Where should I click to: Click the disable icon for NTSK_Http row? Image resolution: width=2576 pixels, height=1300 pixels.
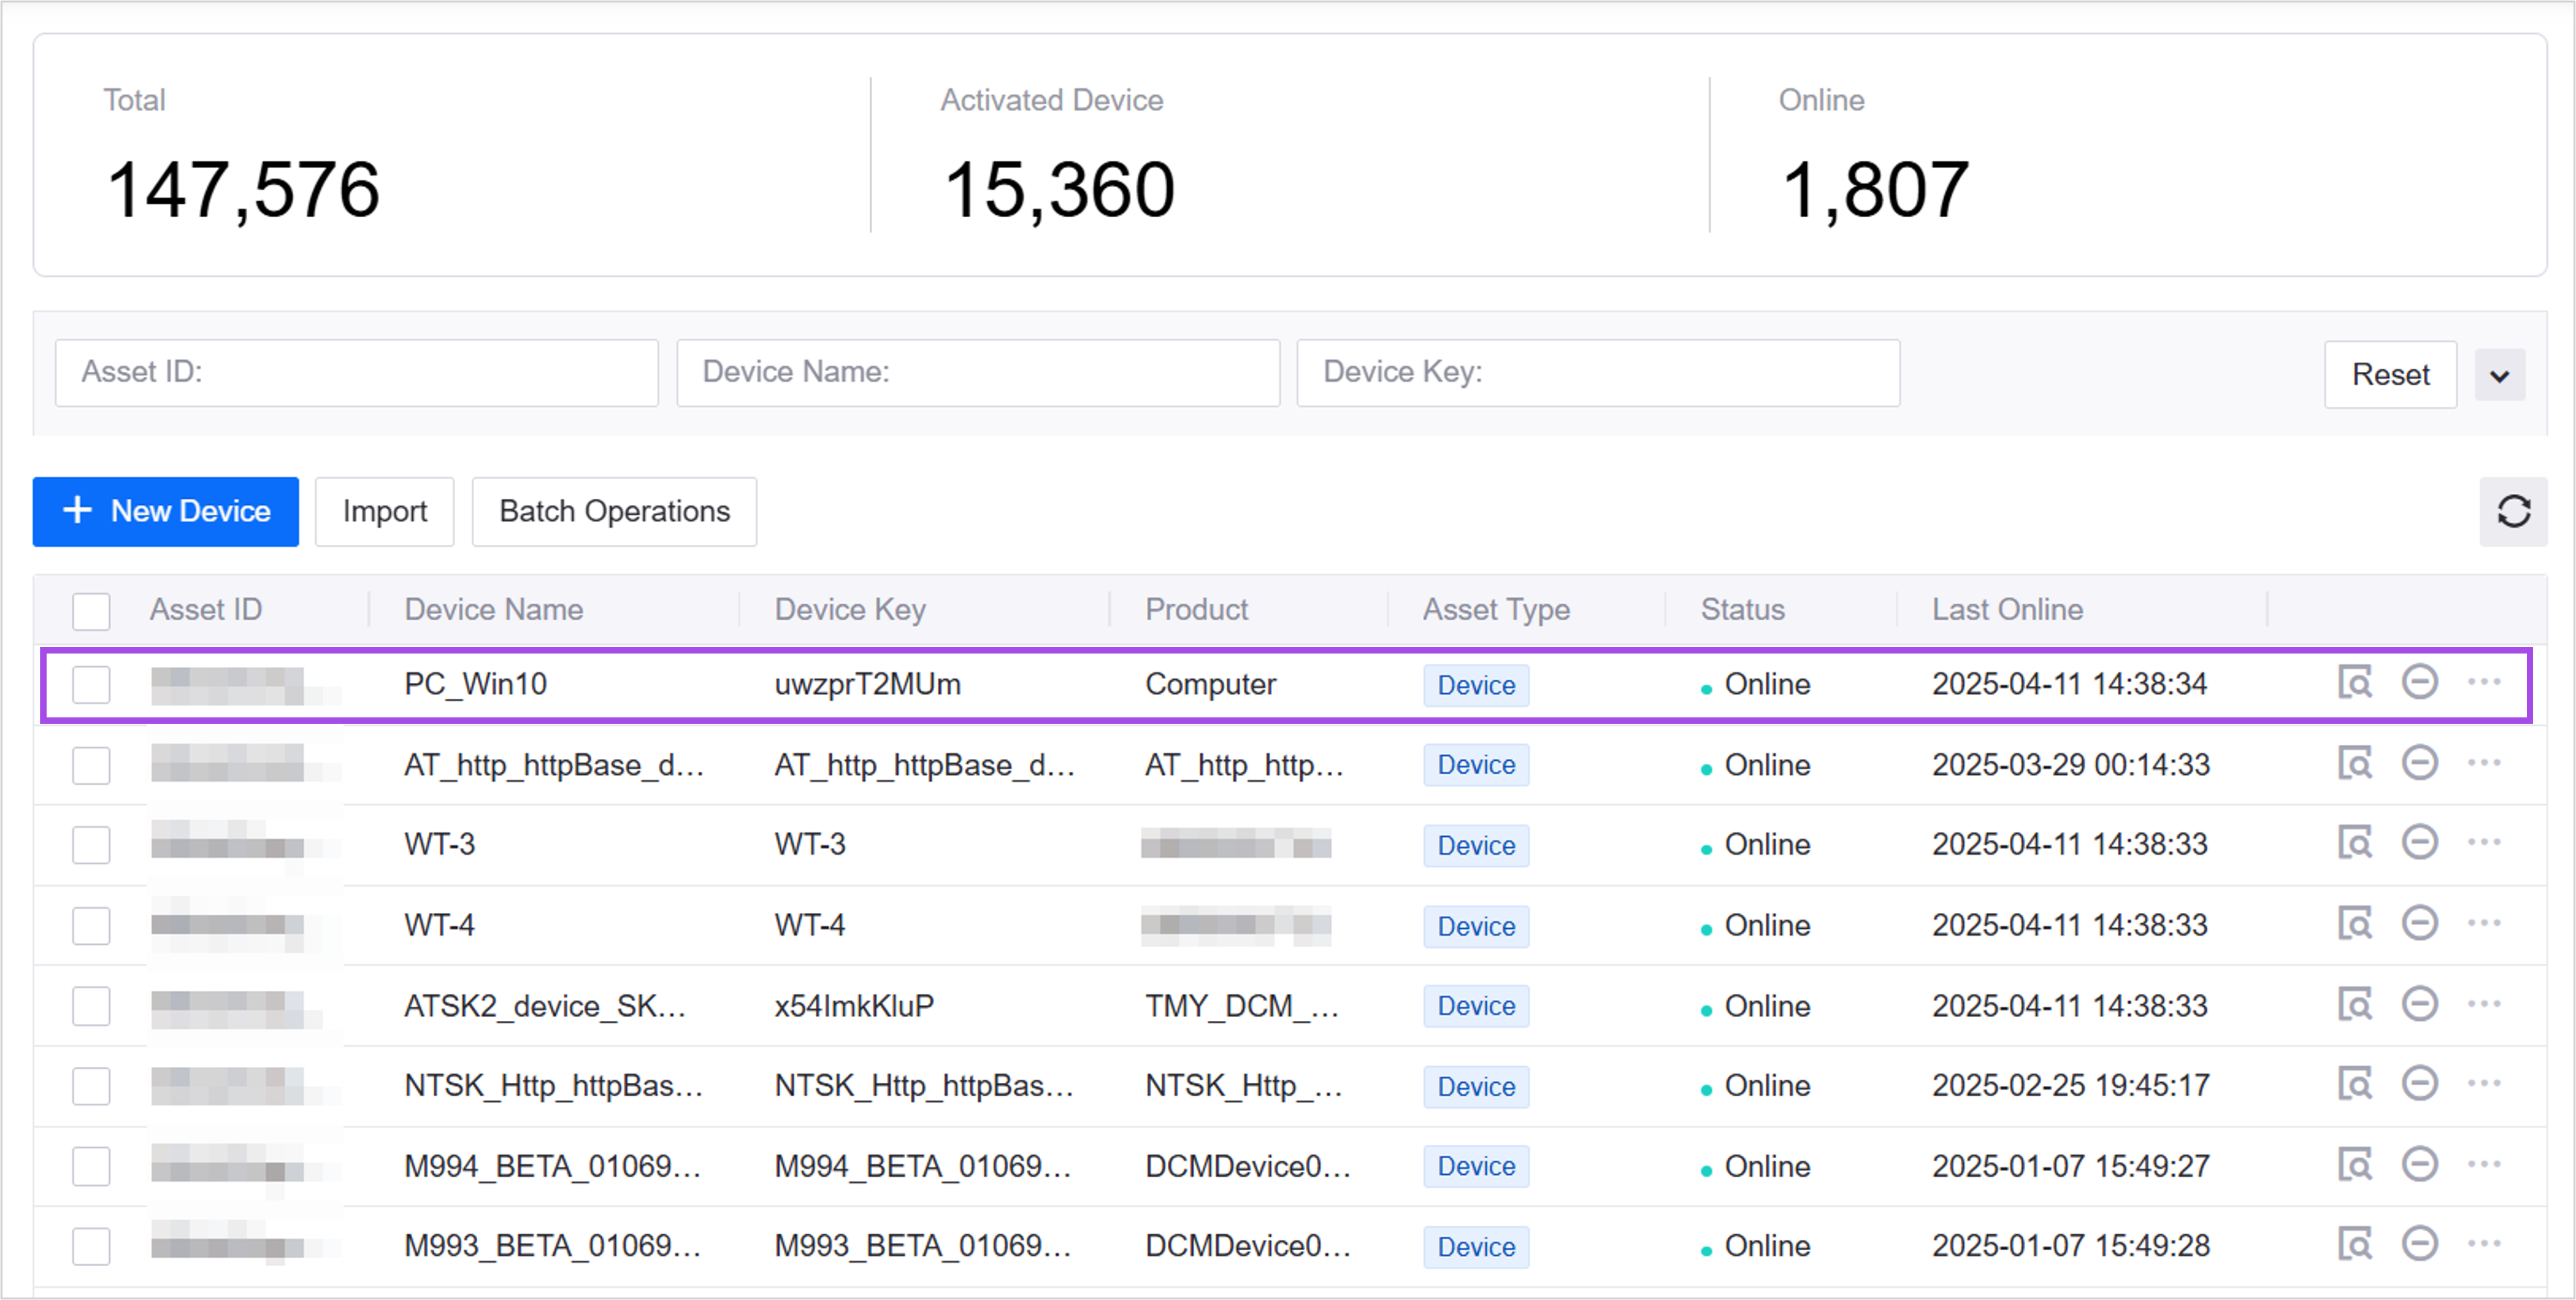click(2419, 1084)
